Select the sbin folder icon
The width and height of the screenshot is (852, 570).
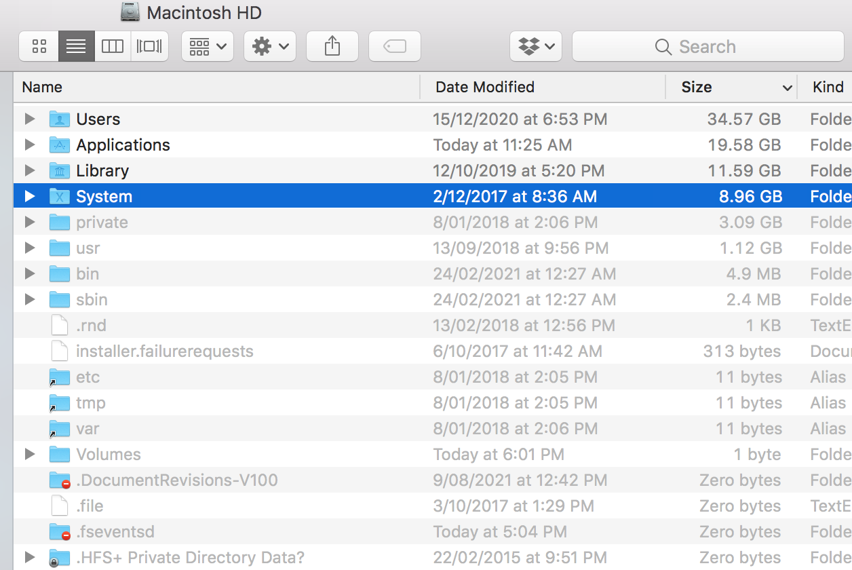coord(60,300)
